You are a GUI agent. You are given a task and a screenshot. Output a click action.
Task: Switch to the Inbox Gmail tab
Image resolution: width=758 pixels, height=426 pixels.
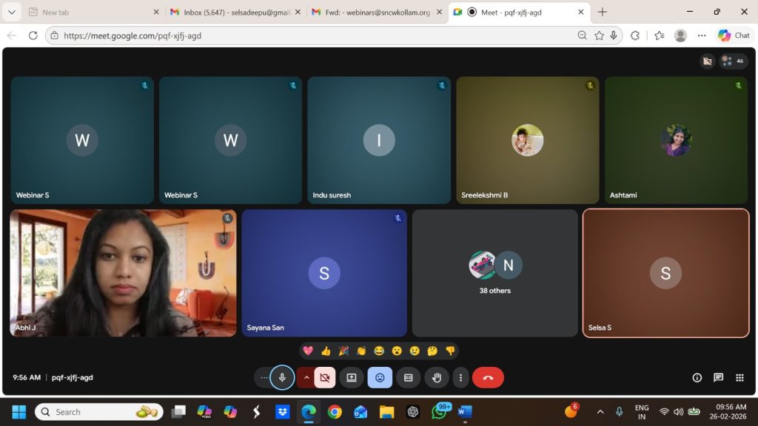click(233, 12)
